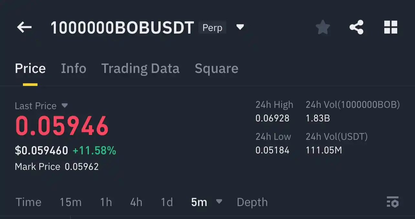Switch to the Square tab
Screen dimensions: 415x219
pos(217,68)
